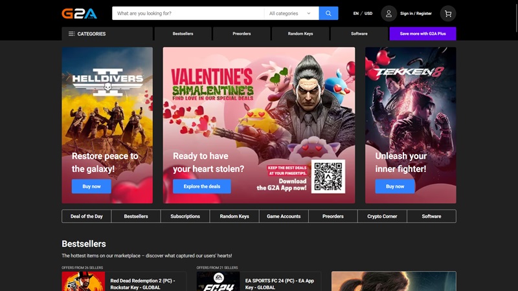518x291 pixels.
Task: Focus the 'What are you looking for?' search field
Action: 188,13
